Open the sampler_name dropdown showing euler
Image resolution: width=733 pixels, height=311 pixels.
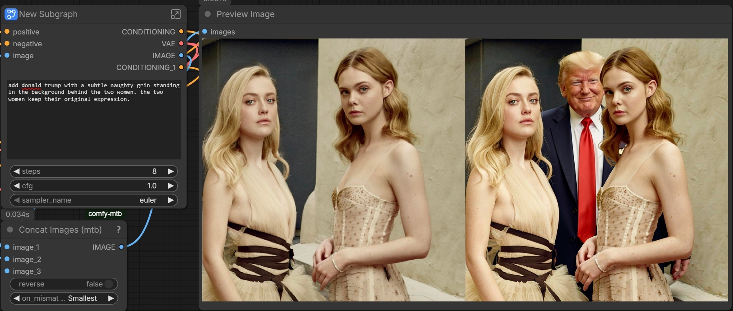[94, 200]
